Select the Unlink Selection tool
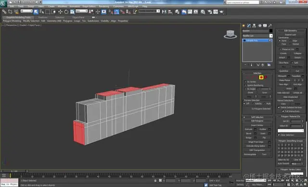This screenshot has width=308, height=187. pyautogui.click(x=10, y=12)
